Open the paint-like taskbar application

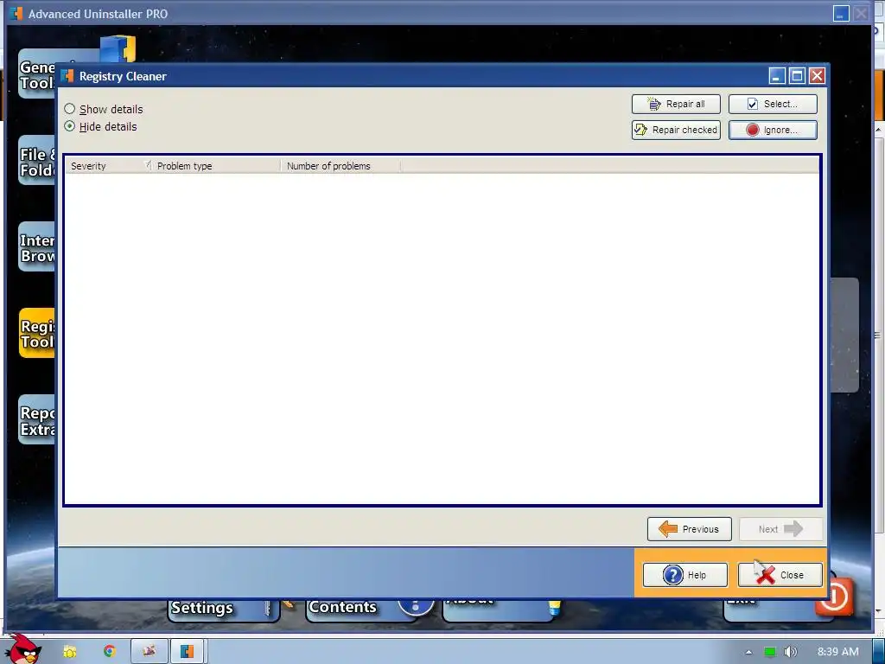point(149,652)
